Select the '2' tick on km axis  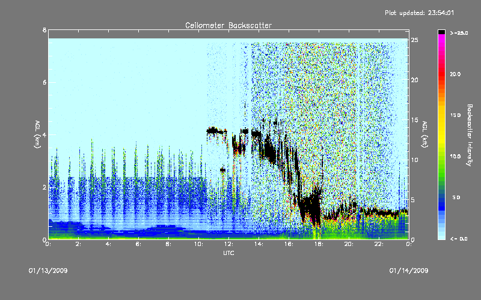(x=44, y=187)
